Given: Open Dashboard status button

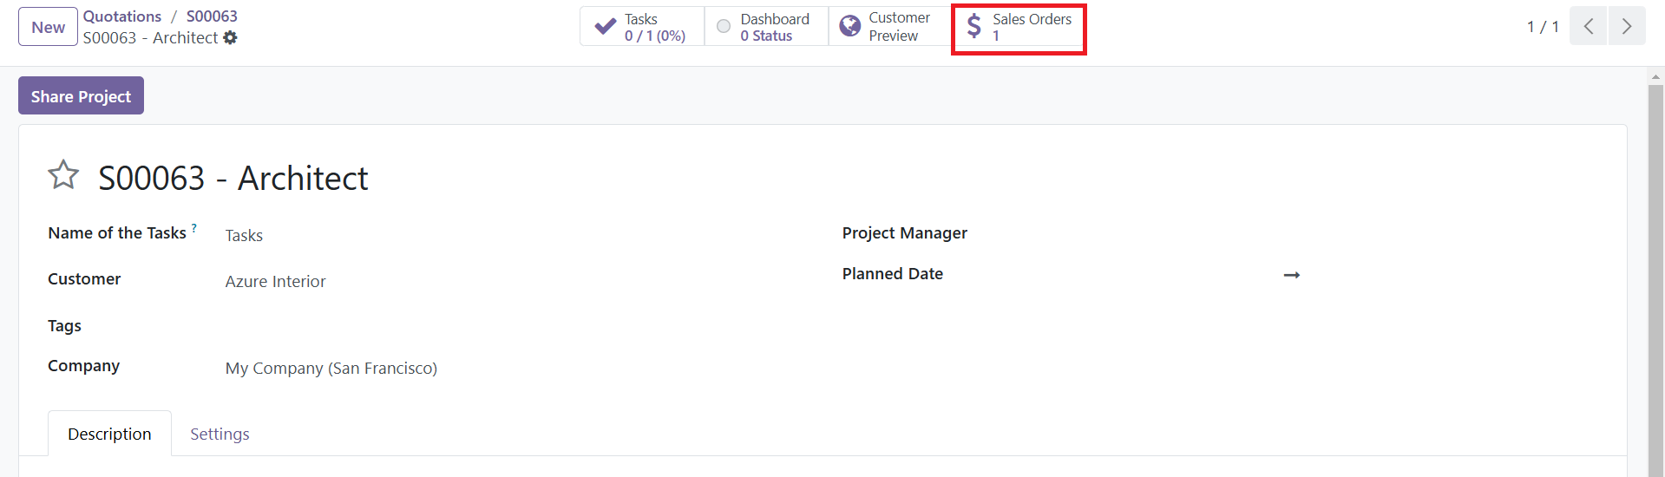Looking at the screenshot, I should tap(766, 27).
